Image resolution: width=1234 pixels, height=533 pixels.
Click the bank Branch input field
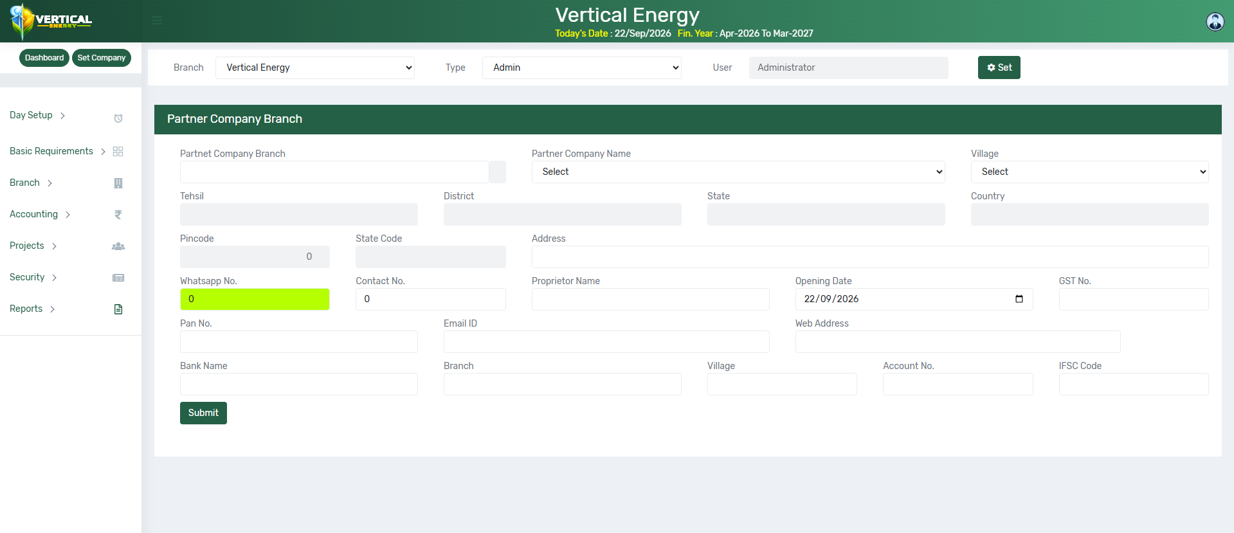coord(563,384)
